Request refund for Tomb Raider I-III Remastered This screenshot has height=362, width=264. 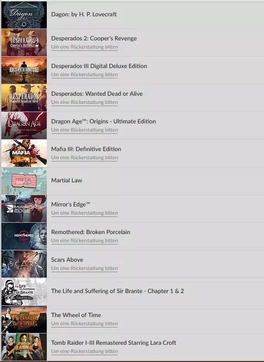(85, 352)
